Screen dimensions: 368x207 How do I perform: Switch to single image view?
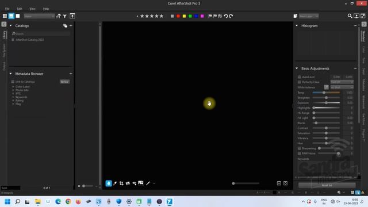[18, 16]
